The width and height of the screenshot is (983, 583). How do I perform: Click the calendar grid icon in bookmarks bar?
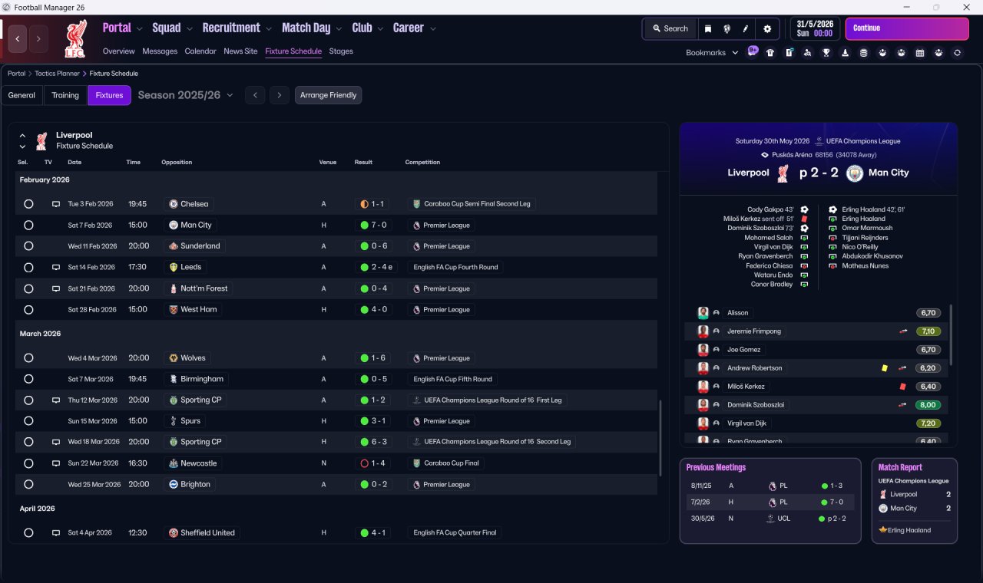tap(919, 53)
